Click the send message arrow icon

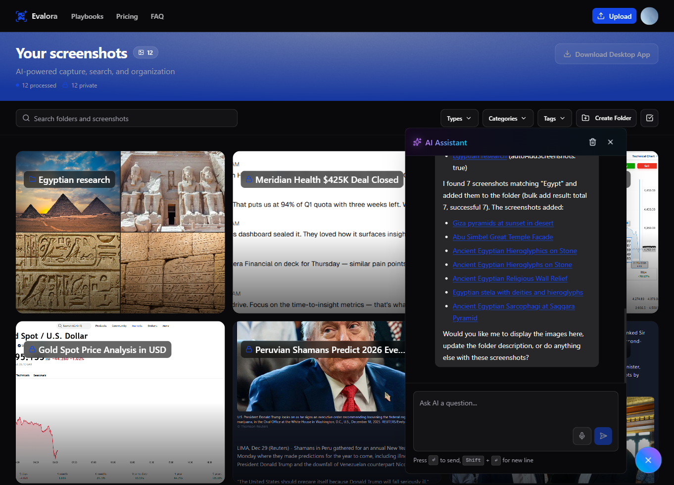point(603,436)
